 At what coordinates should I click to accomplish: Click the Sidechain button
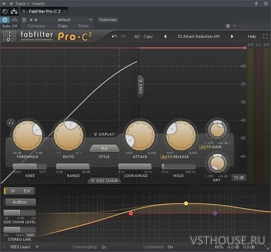pyautogui.click(x=108, y=19)
